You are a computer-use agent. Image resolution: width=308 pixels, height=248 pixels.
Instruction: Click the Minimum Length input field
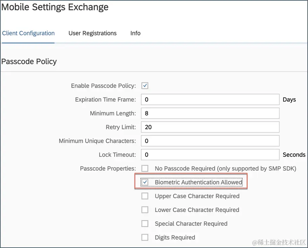[x=210, y=114]
